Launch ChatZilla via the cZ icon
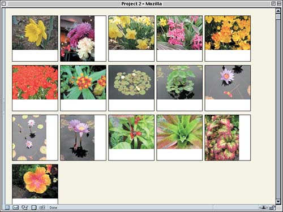The image size is (283, 212). pos(42,207)
